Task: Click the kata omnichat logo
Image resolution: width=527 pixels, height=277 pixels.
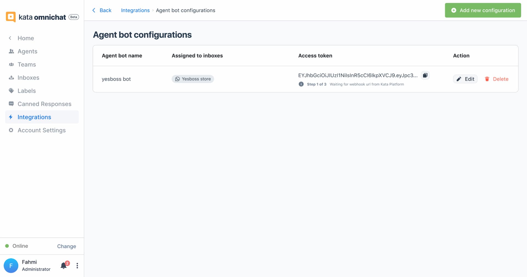Action: click(x=11, y=17)
